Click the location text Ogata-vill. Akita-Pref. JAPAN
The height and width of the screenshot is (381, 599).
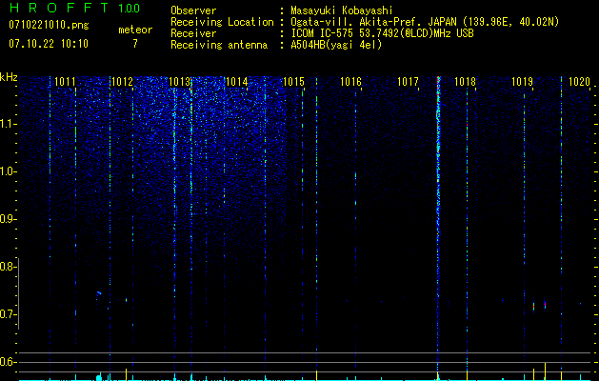[373, 22]
